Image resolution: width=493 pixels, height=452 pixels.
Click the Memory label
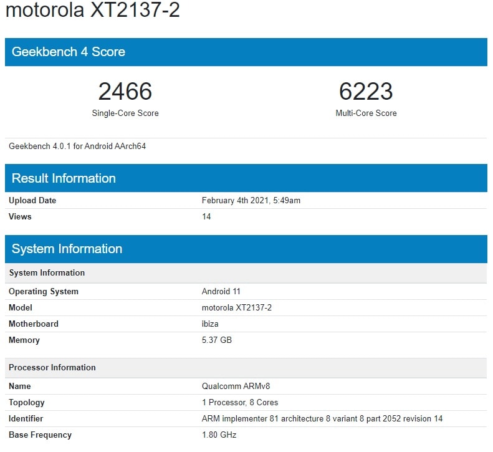tap(24, 340)
